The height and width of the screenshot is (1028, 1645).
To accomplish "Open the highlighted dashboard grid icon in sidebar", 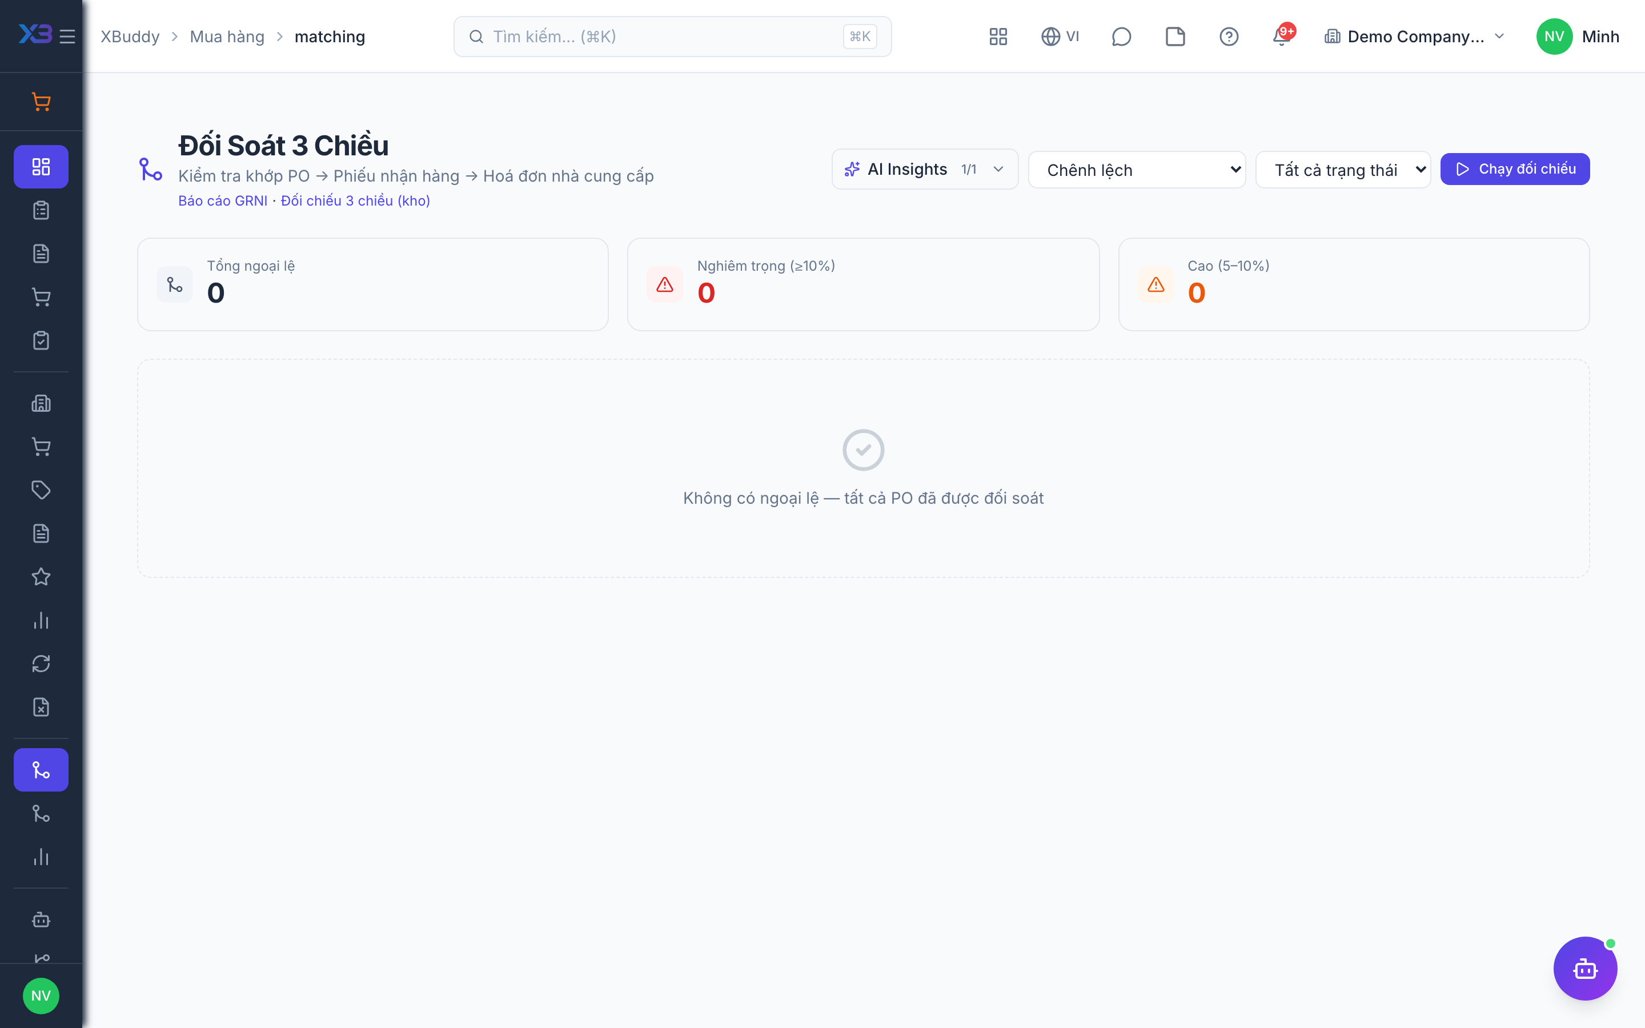I will [41, 167].
